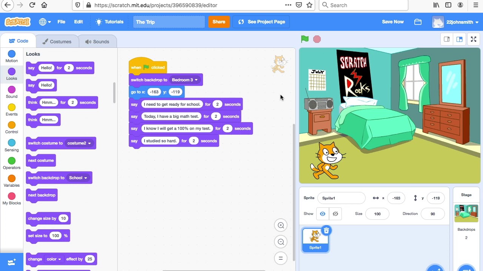
Task: Select the My Blocks category
Action: tap(12, 199)
